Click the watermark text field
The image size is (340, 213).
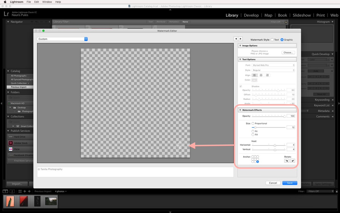(x=135, y=172)
